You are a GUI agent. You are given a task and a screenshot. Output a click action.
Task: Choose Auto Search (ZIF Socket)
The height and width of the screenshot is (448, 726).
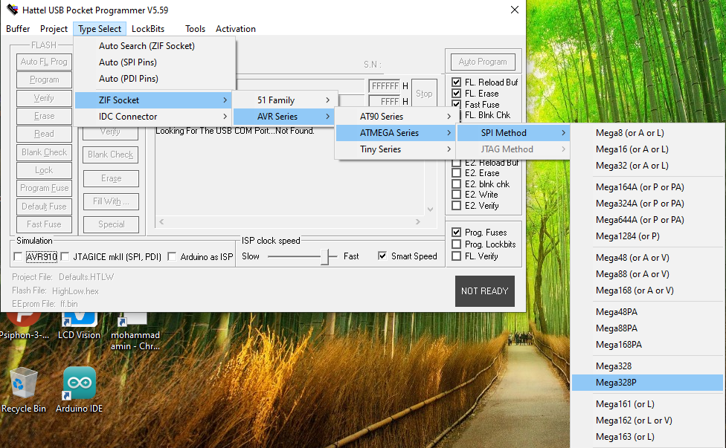click(x=155, y=46)
